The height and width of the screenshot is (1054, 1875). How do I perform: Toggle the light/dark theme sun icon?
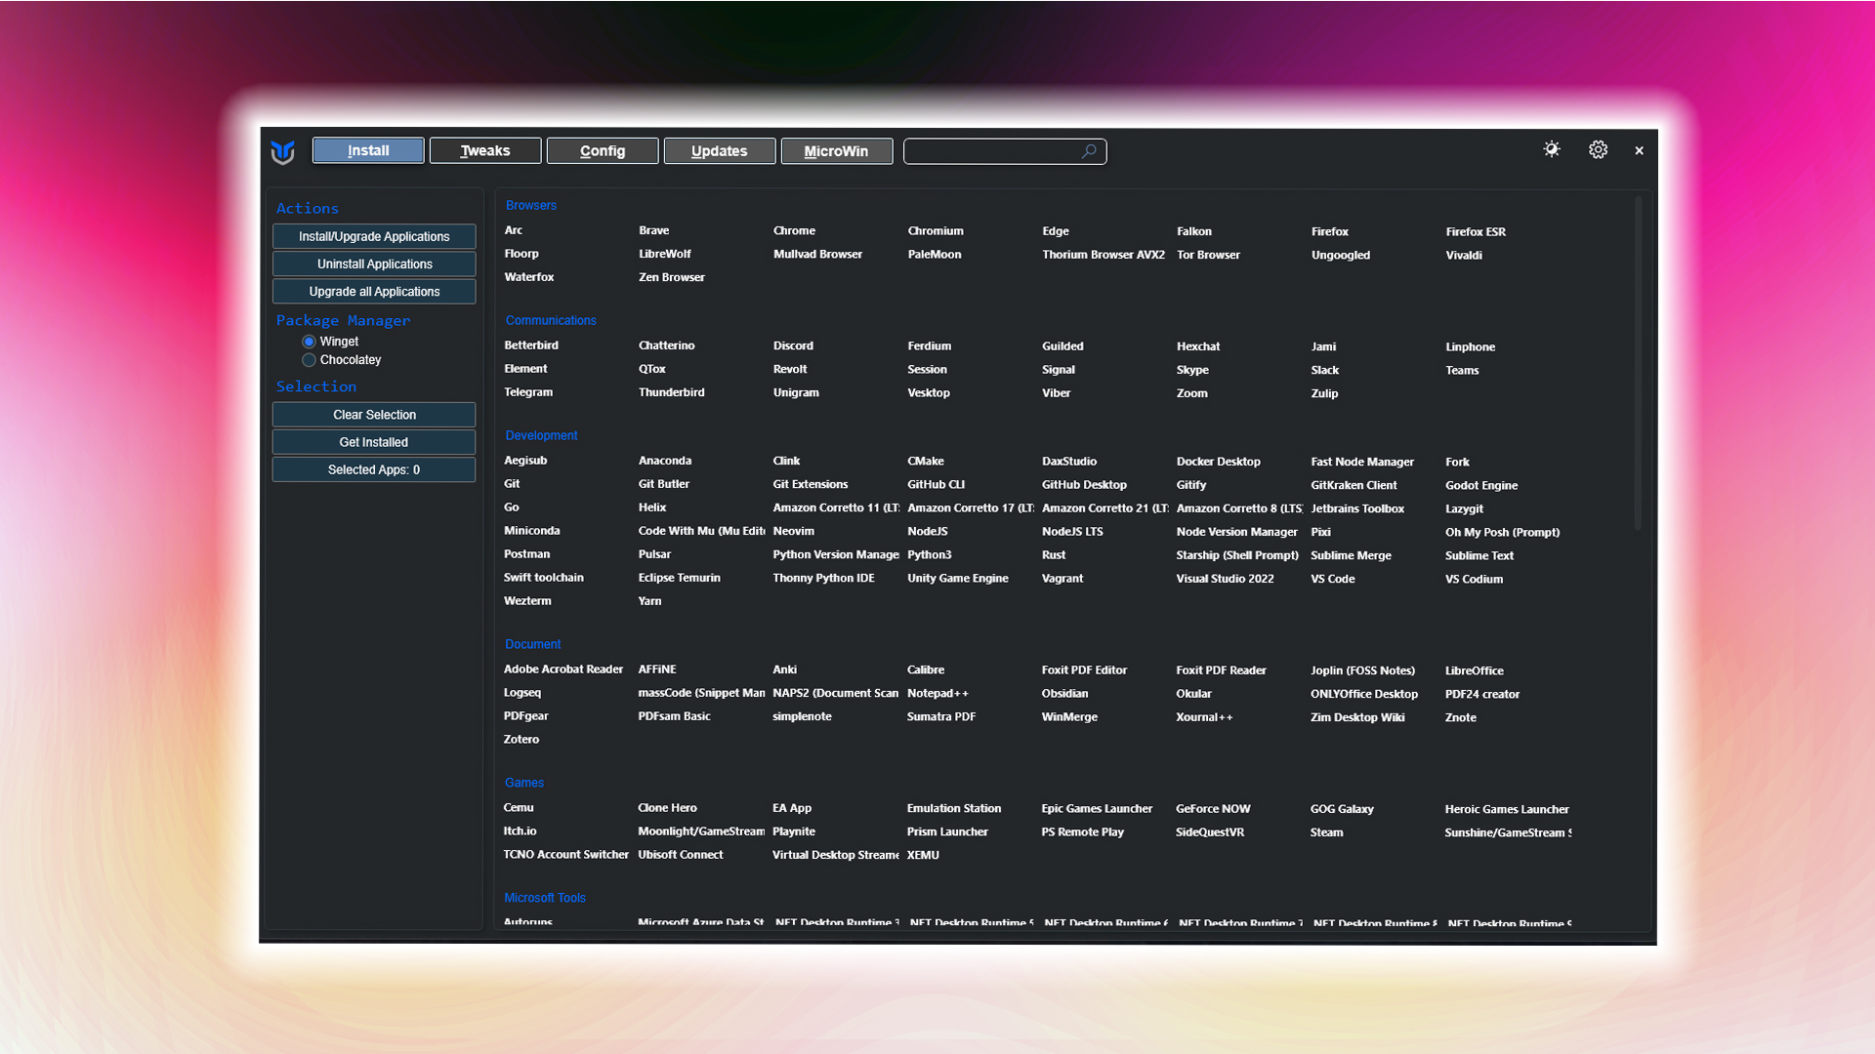coord(1552,149)
